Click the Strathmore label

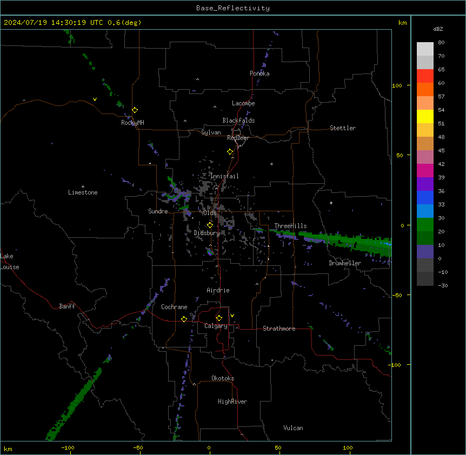pos(279,329)
